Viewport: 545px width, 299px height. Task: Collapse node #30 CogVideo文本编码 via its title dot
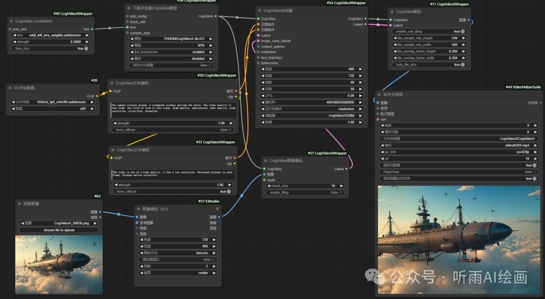pyautogui.click(x=112, y=83)
